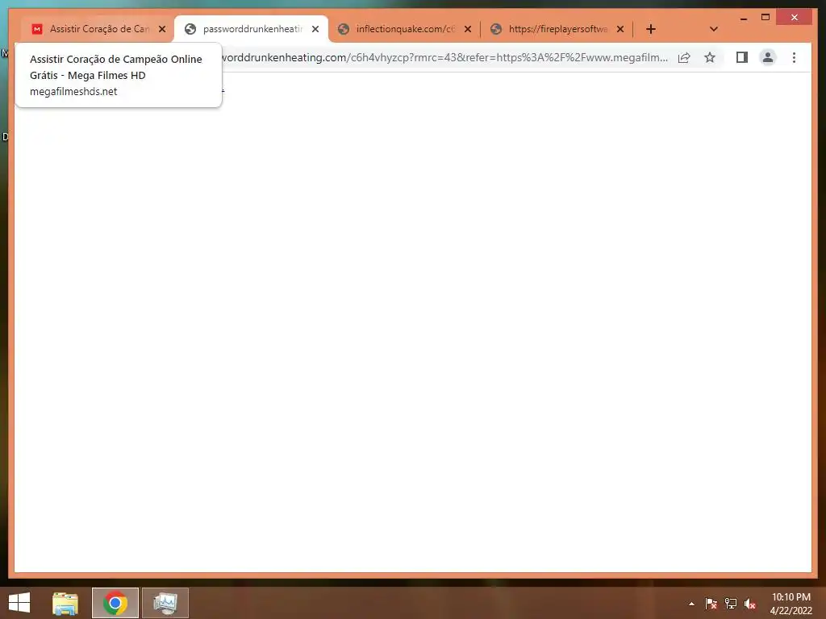The image size is (826, 619).
Task: Close the inflectionquake.com tab
Action: point(468,29)
